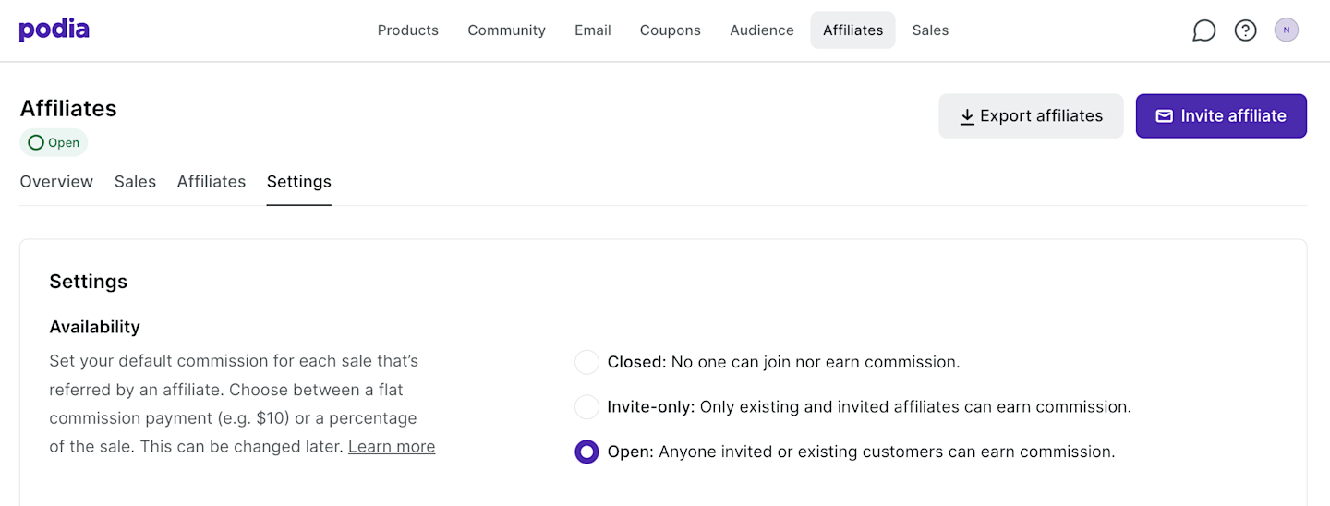
Task: Select the Open availability option
Action: [586, 452]
